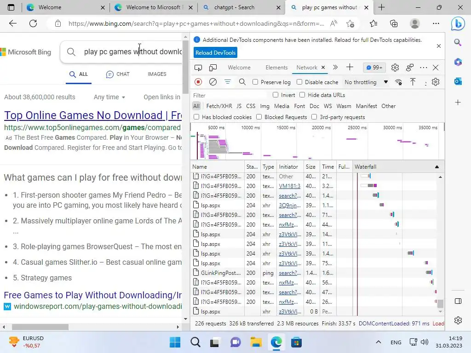Open DevTools settings gear beside issues counter
Screen dimensions: 471x353
coord(395,68)
